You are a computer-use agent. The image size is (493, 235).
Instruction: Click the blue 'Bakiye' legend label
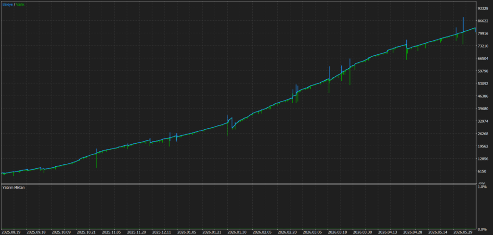[x=8, y=4]
